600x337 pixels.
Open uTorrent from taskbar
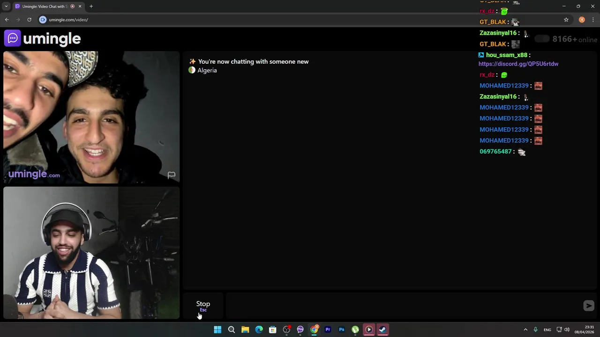tap(355, 330)
